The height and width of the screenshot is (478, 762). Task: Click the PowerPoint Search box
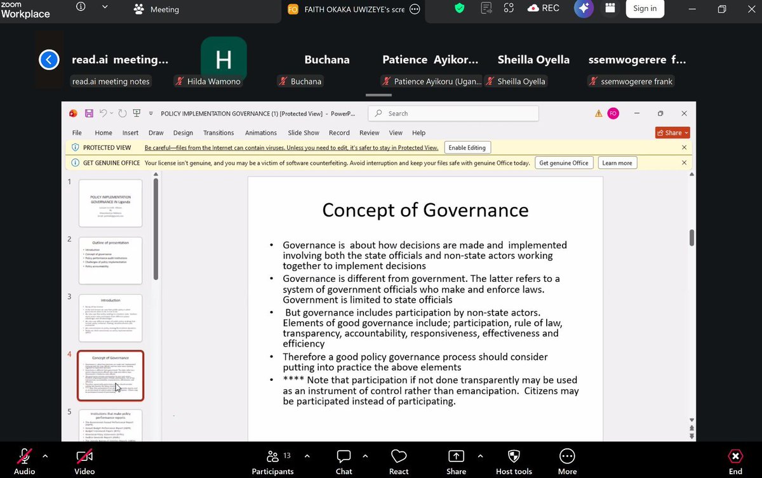(453, 114)
